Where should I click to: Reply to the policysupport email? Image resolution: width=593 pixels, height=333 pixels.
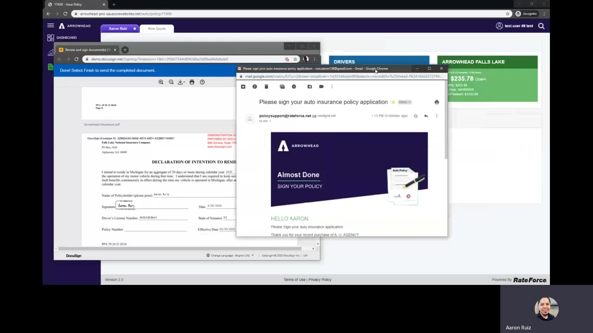(426, 116)
